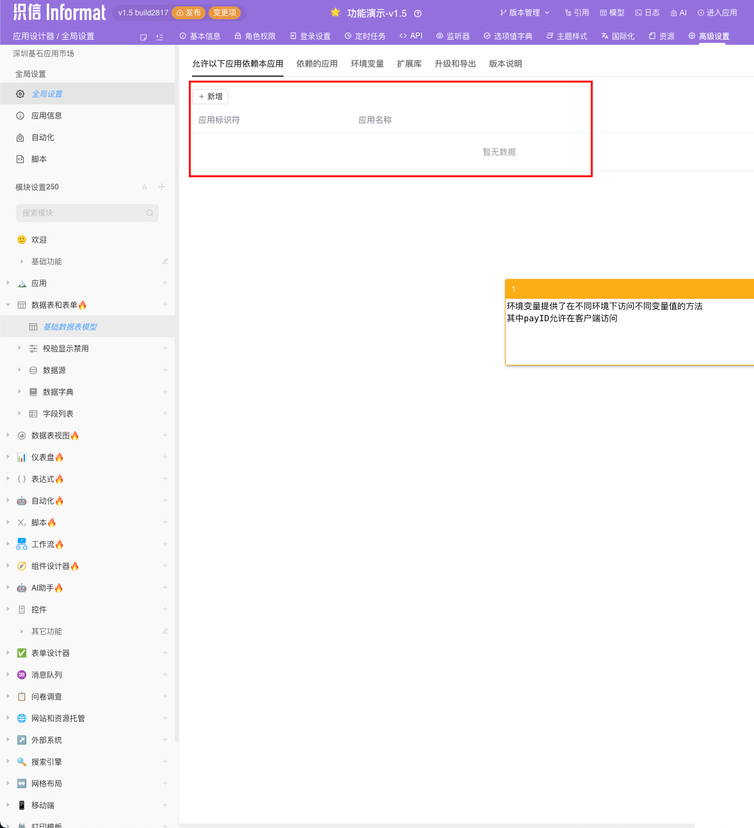The height and width of the screenshot is (828, 754).
Task: Open the 角色权限 menu item
Action: coord(255,36)
